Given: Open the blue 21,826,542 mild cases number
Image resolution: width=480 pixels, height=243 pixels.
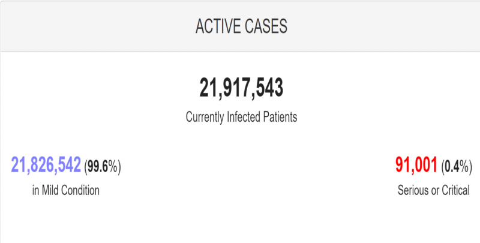Looking at the screenshot, I should (46, 165).
